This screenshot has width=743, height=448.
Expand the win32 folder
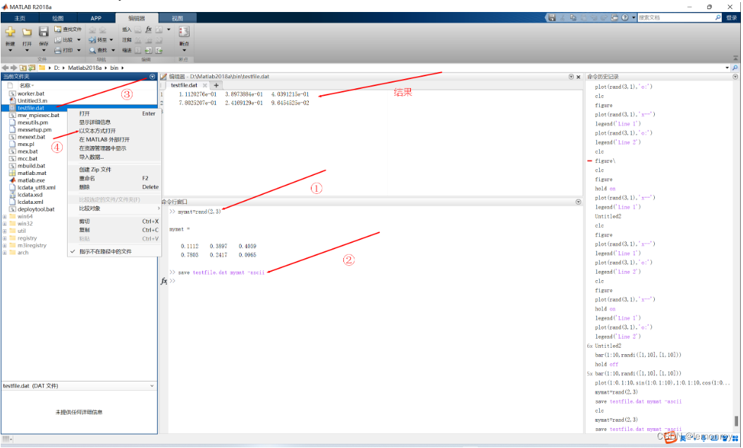[5, 224]
